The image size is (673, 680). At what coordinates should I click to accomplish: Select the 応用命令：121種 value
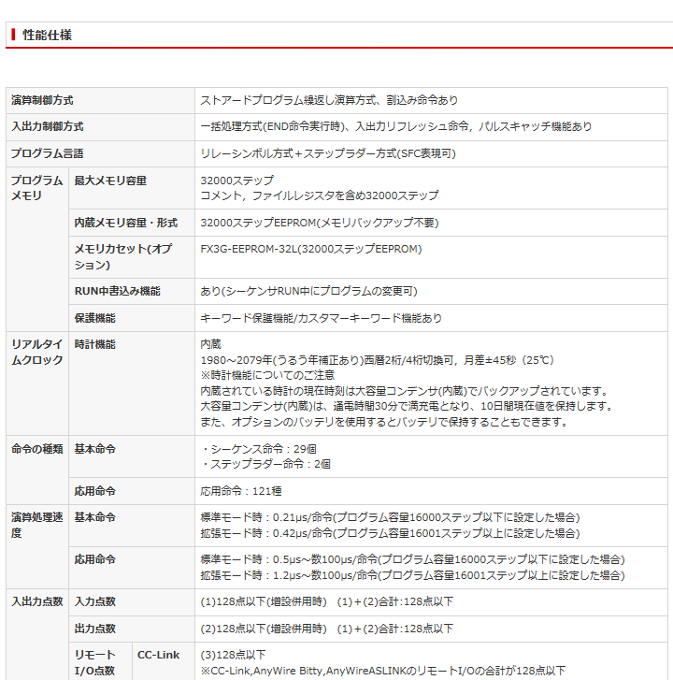click(241, 491)
